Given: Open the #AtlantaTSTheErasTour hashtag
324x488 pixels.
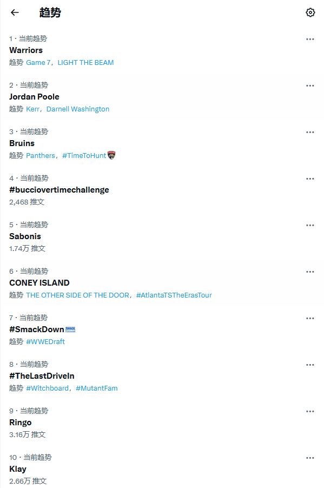Looking at the screenshot, I should coord(174,295).
